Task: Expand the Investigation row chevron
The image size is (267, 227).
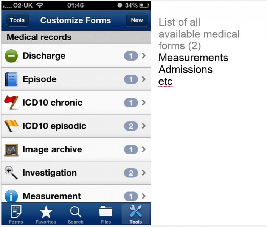Action: 144,173
